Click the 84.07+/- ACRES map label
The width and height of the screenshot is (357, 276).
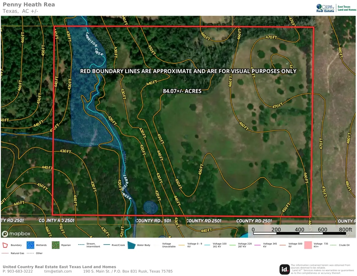182,91
